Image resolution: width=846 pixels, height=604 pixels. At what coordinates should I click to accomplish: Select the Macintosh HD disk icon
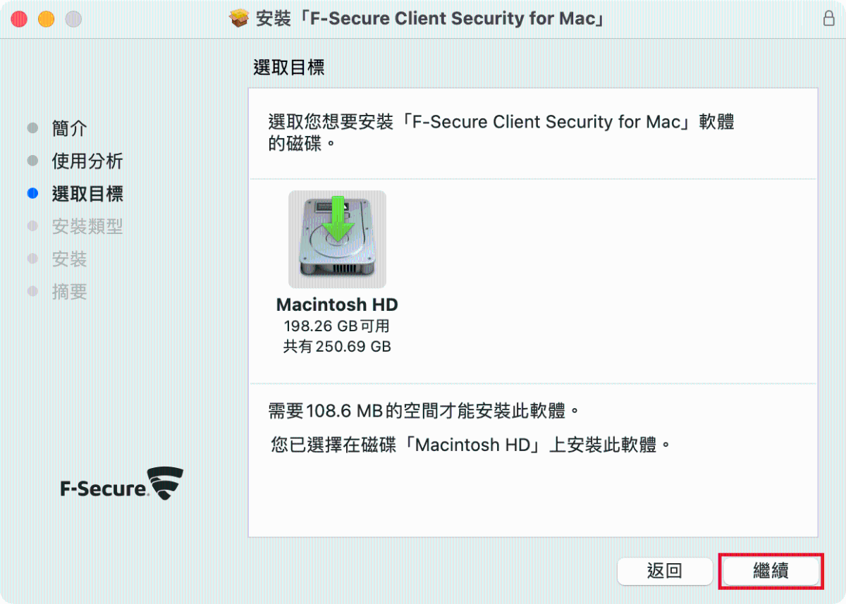337,239
